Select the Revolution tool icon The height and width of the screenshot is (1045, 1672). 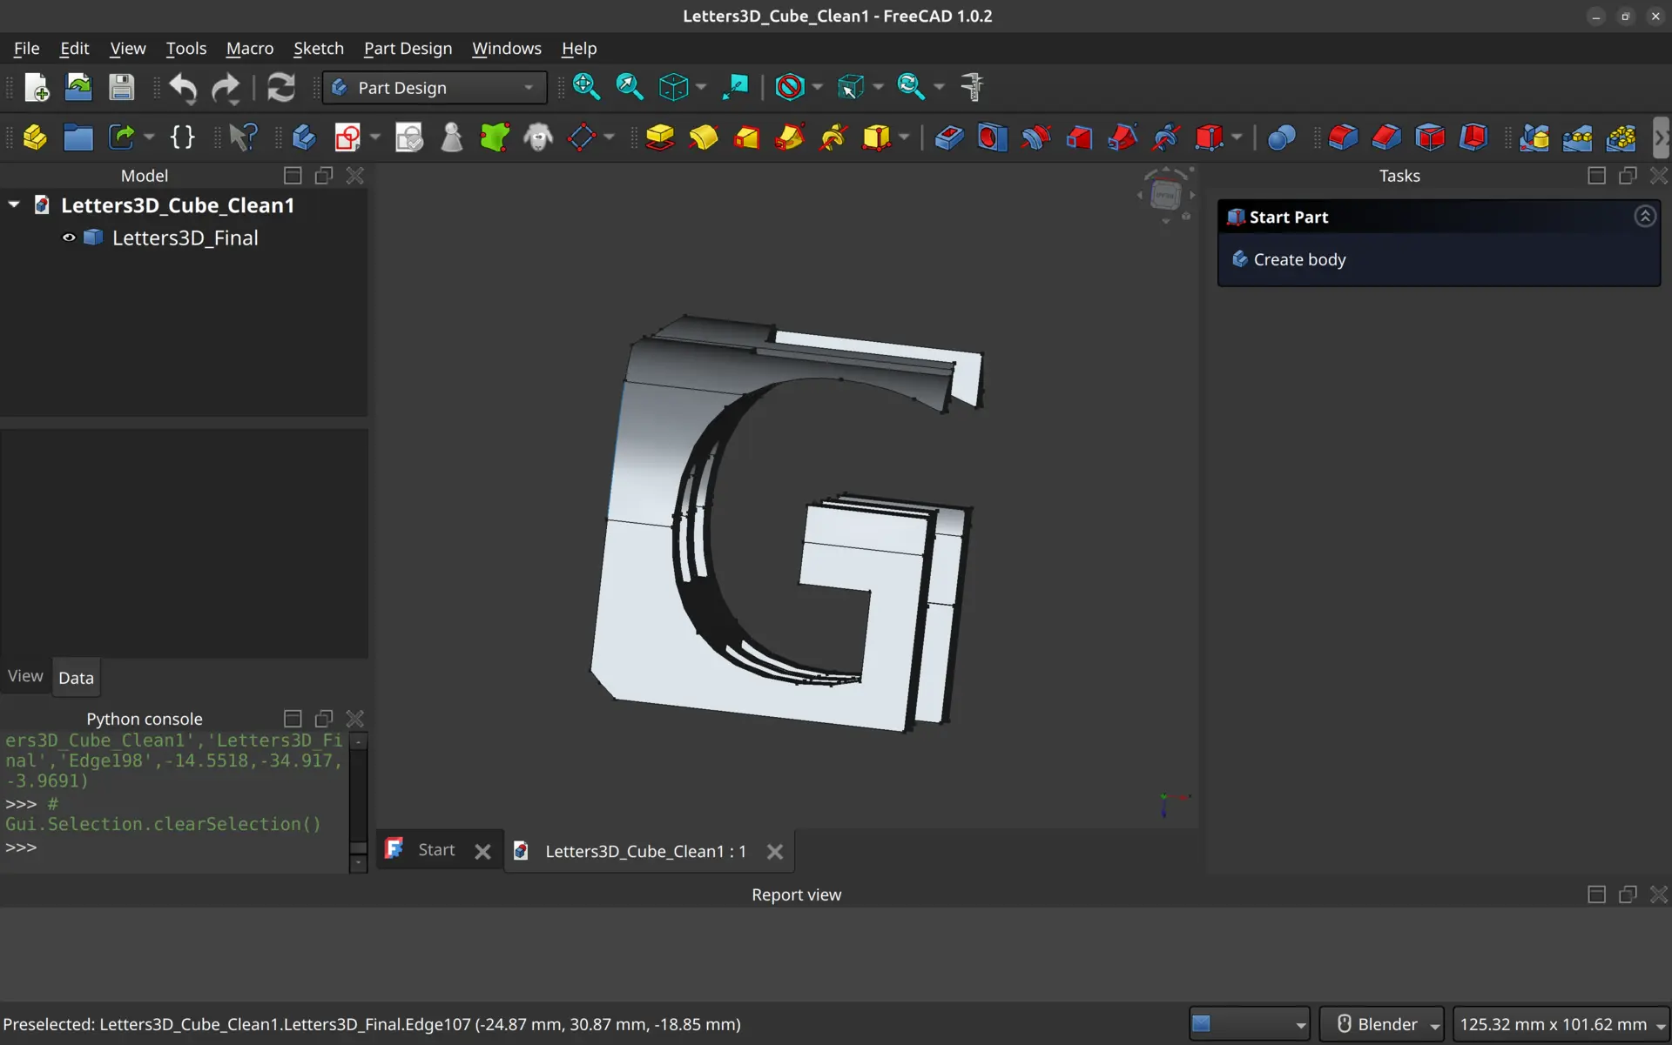[x=704, y=137]
